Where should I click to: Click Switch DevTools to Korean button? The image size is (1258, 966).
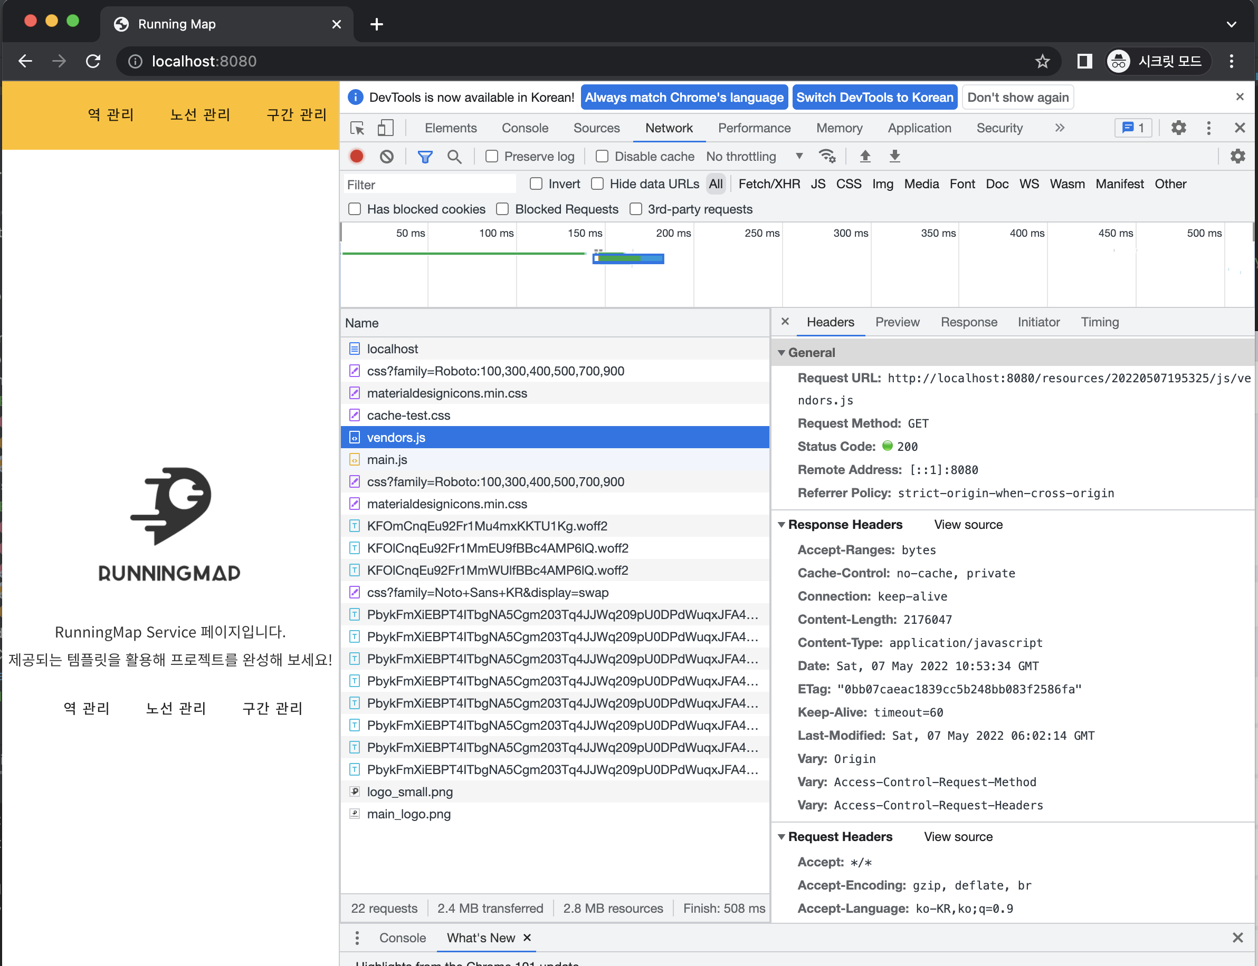[874, 97]
